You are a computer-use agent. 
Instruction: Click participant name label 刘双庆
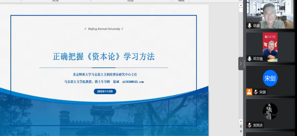[x=258, y=125]
